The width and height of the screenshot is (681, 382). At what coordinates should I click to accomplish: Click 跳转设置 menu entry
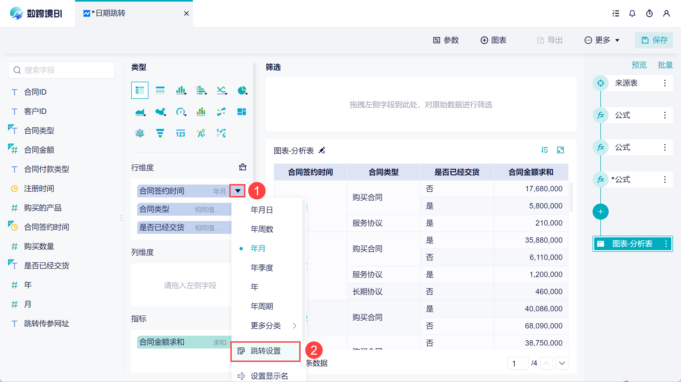(x=265, y=351)
